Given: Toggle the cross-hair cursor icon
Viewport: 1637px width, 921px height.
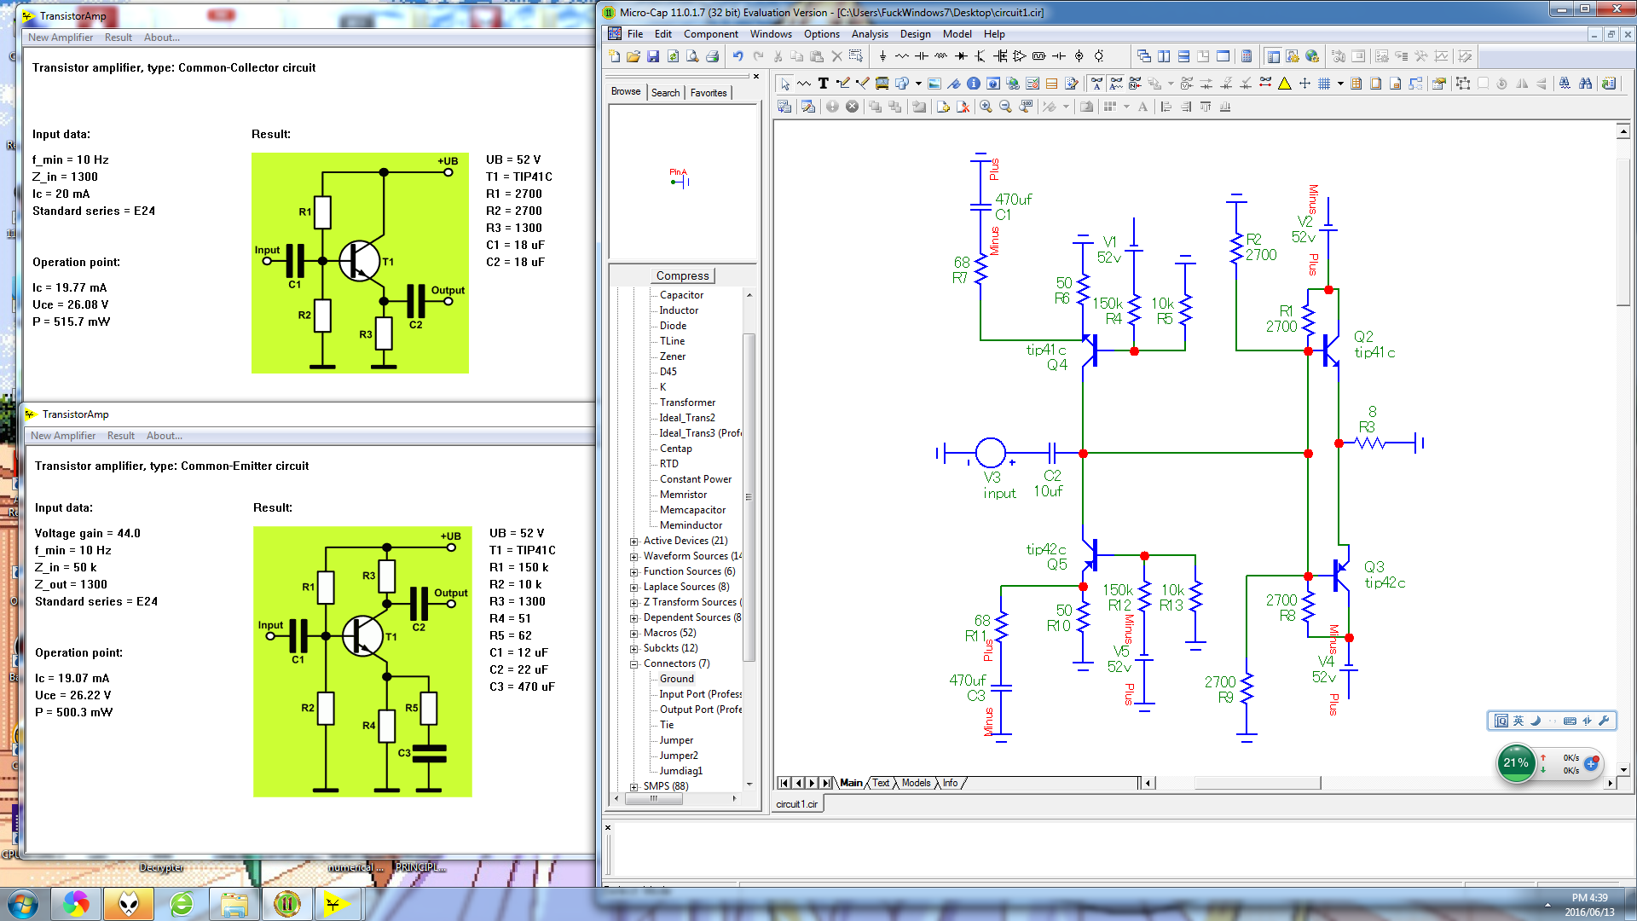Looking at the screenshot, I should point(1304,84).
